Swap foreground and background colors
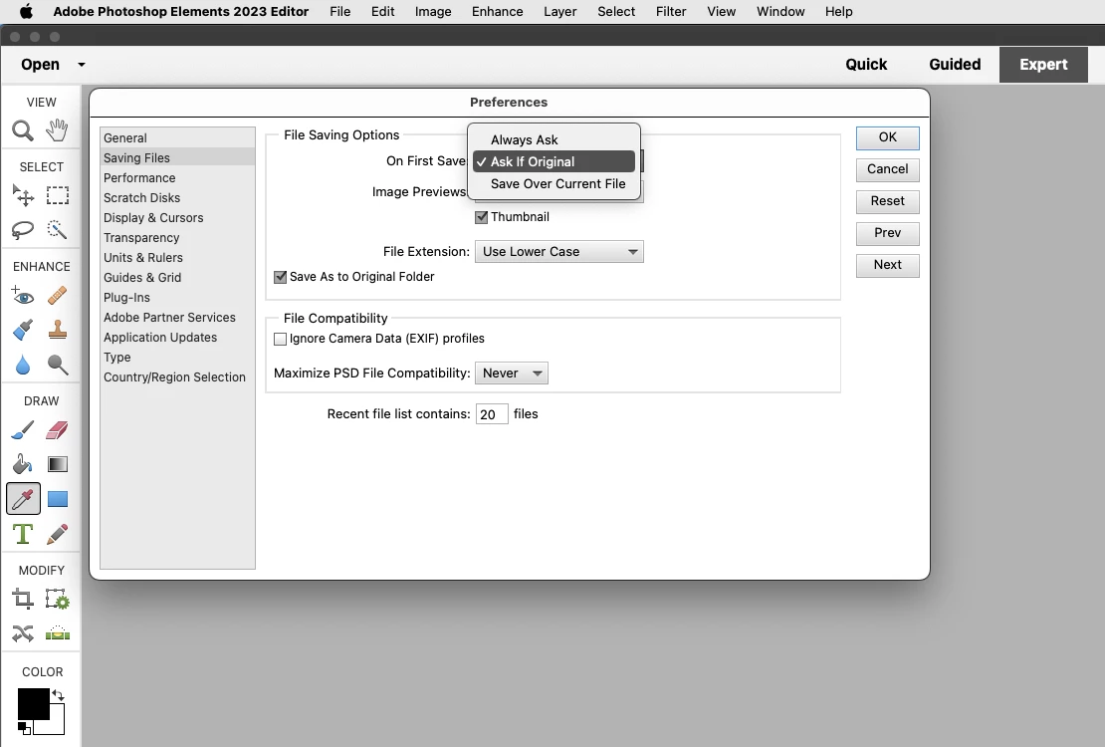 pyautogui.click(x=58, y=695)
